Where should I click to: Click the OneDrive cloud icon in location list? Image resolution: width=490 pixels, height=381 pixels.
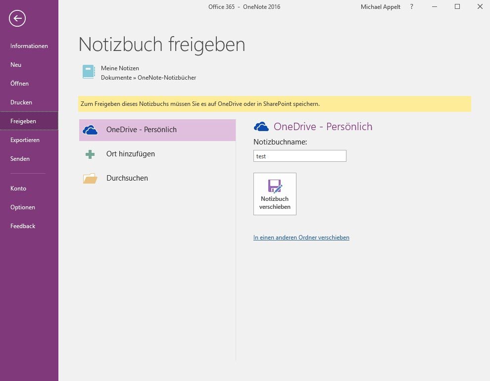tap(90, 130)
